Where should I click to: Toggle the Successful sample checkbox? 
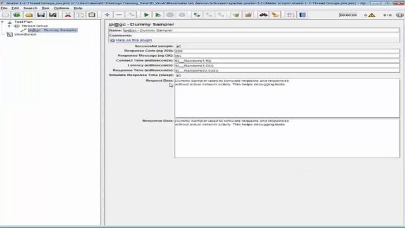pyautogui.click(x=178, y=46)
